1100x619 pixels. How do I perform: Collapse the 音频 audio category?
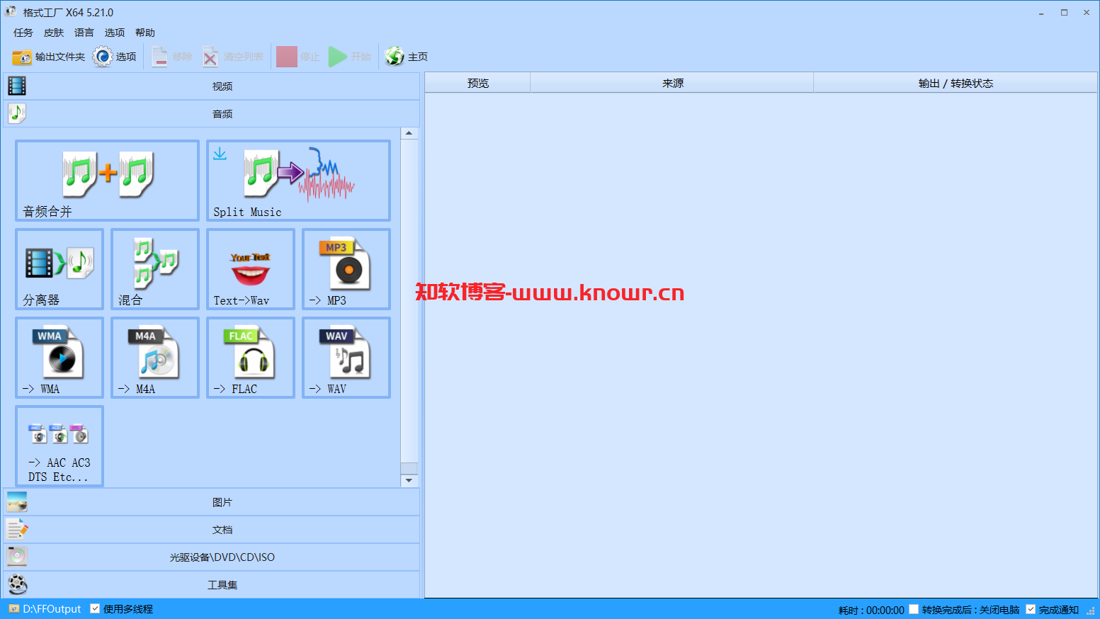[212, 114]
